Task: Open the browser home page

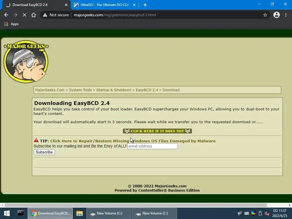Action: [34, 15]
